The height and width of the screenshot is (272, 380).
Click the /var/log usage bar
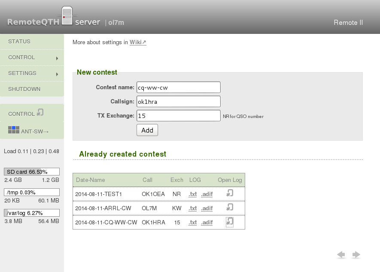tap(32, 213)
